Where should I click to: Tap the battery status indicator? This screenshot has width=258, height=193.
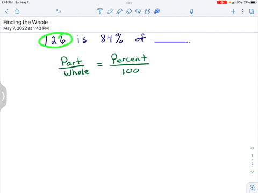pyautogui.click(x=254, y=2)
